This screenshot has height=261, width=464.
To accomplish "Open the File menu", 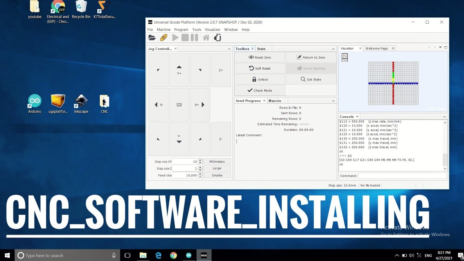I will (150, 30).
